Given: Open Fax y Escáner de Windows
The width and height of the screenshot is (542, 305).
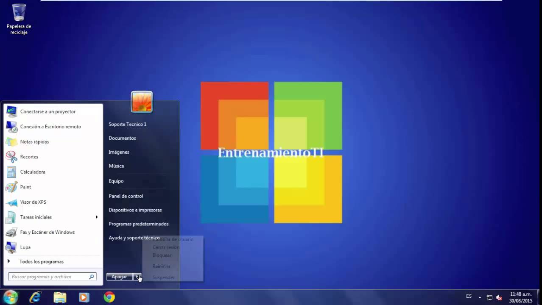Looking at the screenshot, I should pos(53,232).
